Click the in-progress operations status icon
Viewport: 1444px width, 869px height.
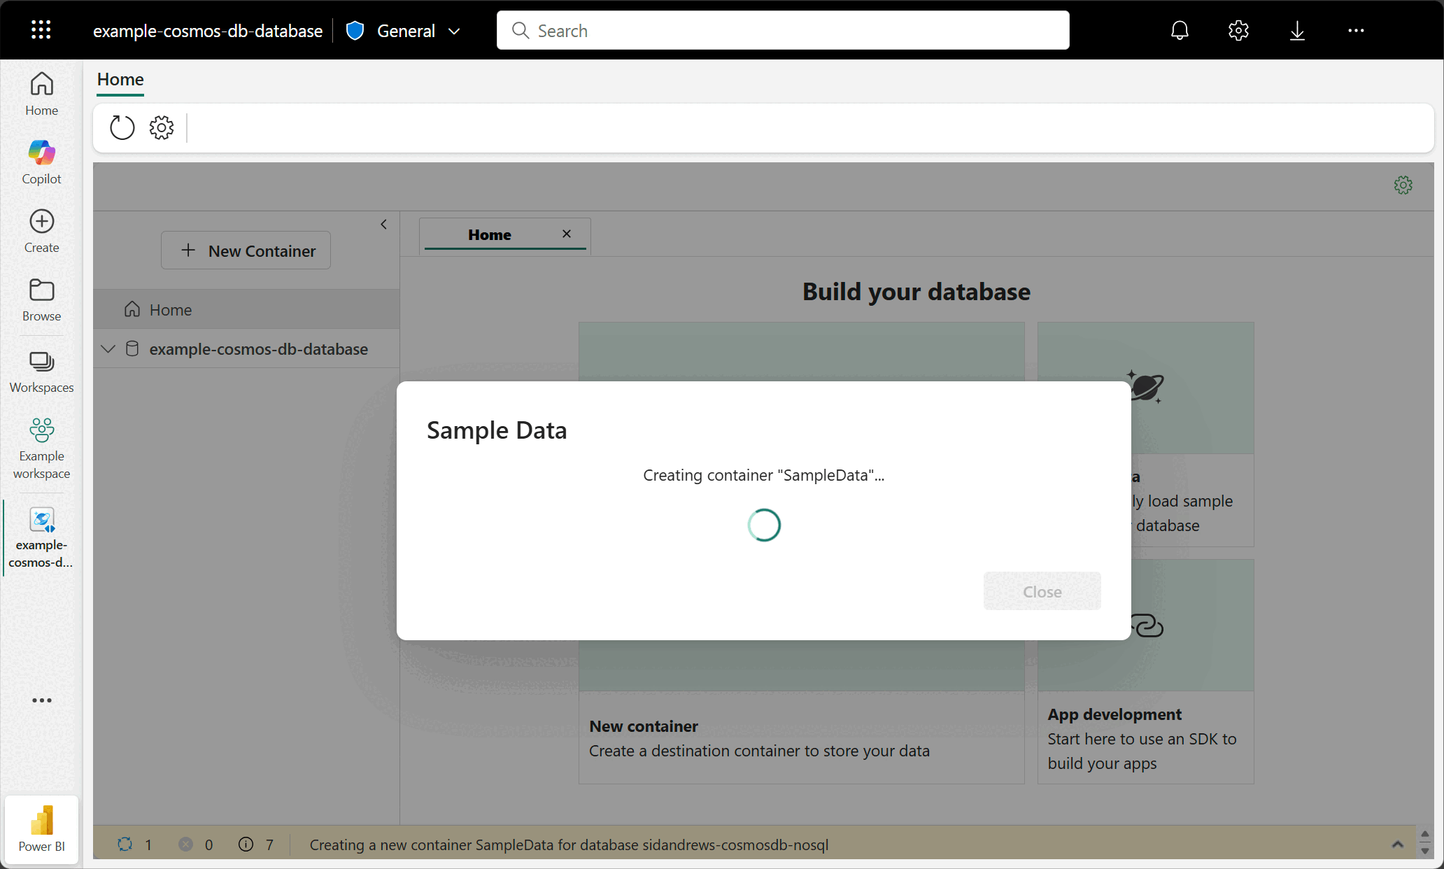(x=125, y=845)
